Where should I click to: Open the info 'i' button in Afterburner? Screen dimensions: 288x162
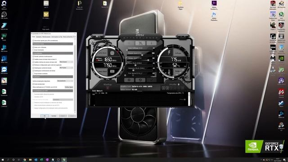pyautogui.click(x=152, y=43)
